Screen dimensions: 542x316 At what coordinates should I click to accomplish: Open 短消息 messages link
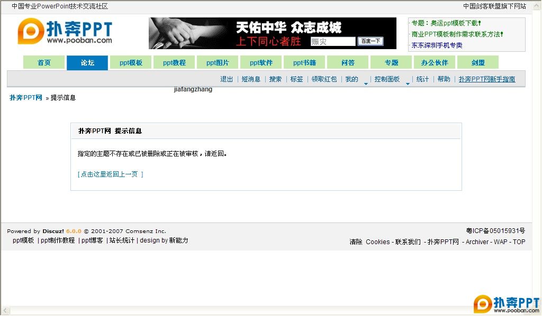251,79
